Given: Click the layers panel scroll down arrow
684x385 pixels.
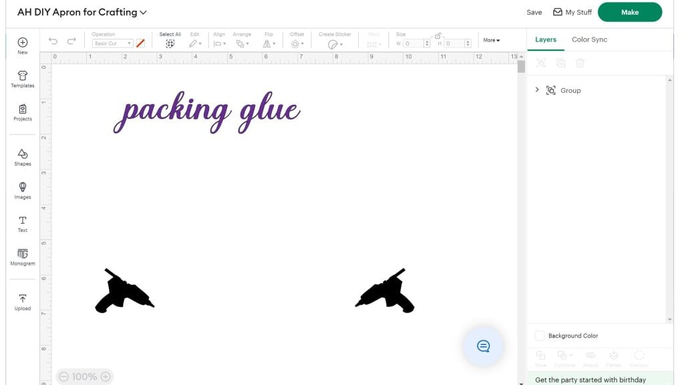Looking at the screenshot, I should 670,319.
